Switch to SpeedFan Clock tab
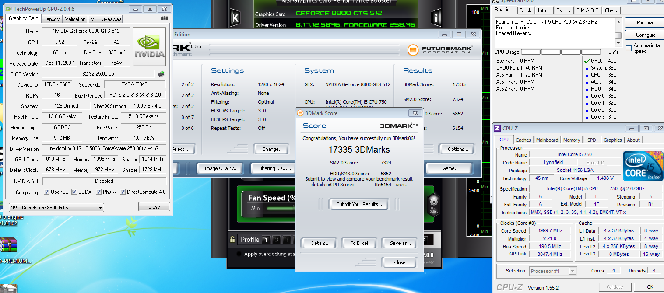Viewport: 664px width, 293px height. pyautogui.click(x=526, y=10)
